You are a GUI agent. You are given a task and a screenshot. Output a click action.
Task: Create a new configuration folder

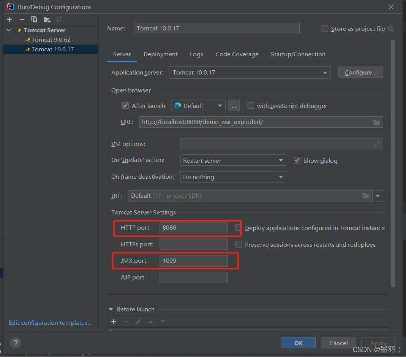coord(47,19)
